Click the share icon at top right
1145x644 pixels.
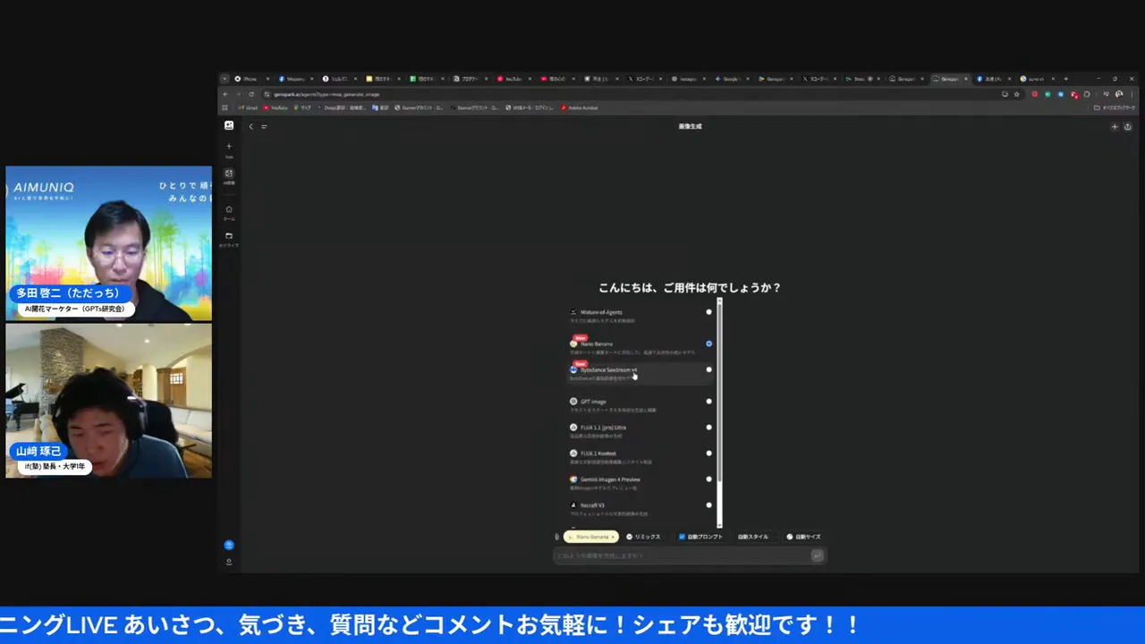[x=1127, y=126]
